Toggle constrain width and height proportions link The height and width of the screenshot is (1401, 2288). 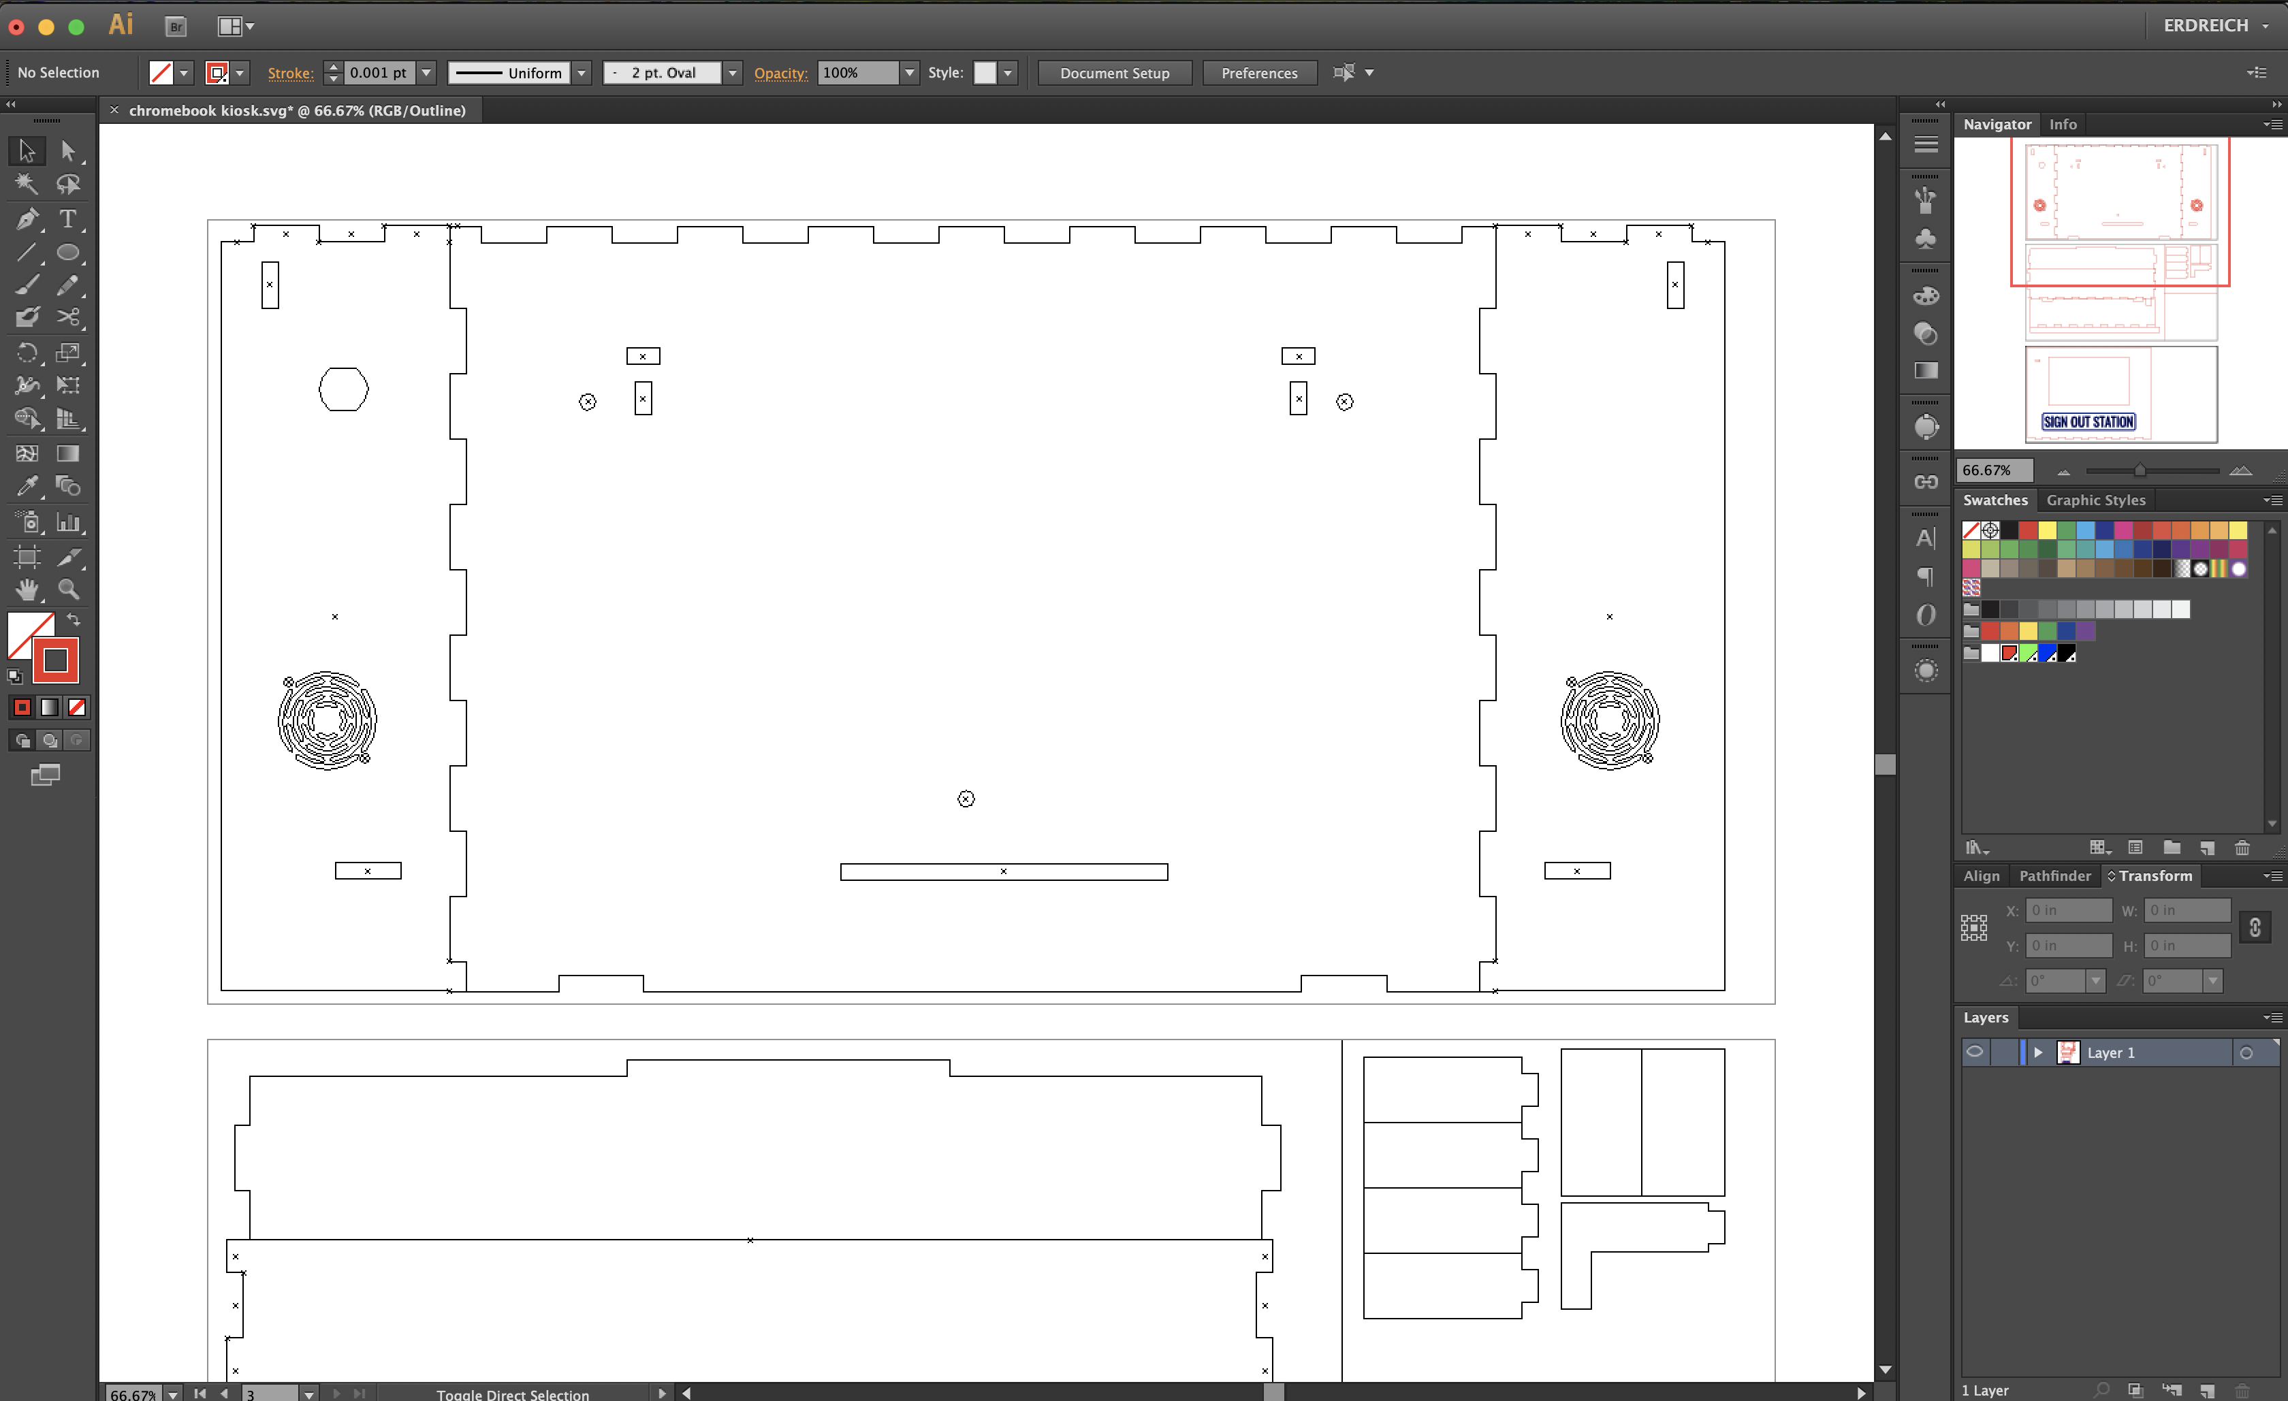click(2255, 927)
